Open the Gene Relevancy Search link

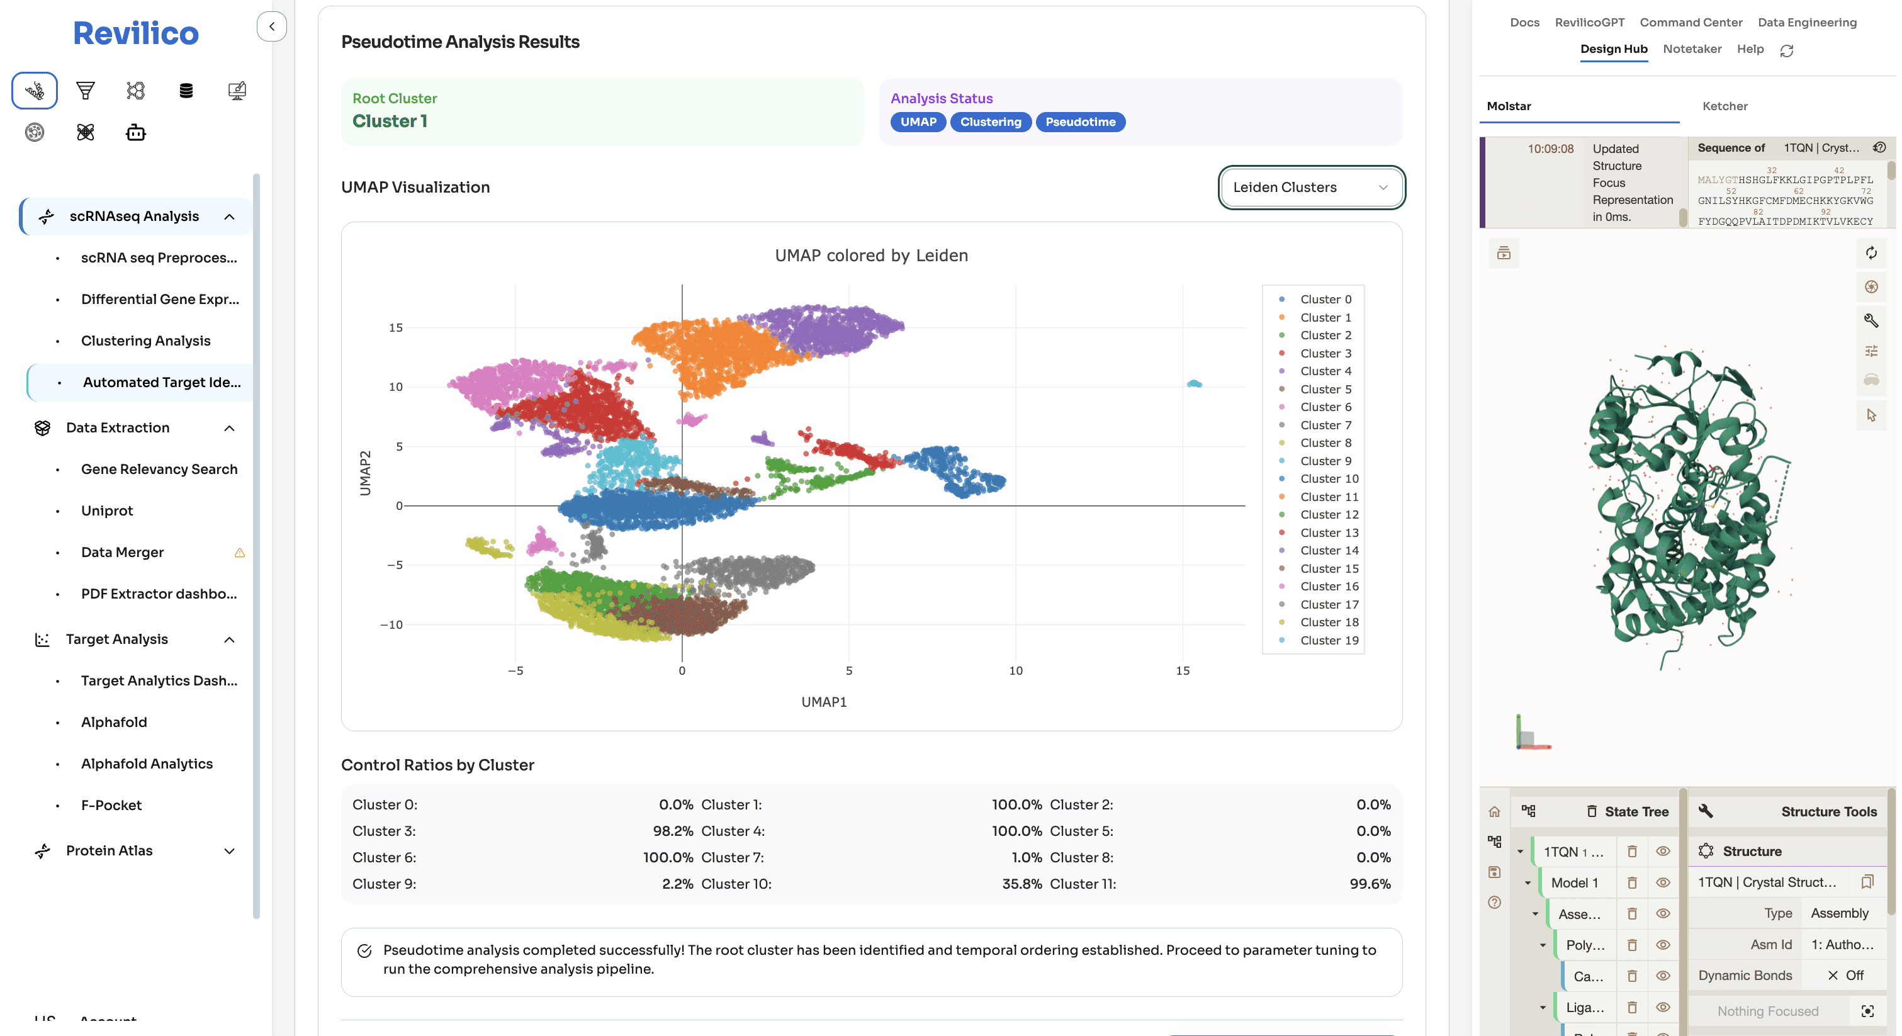(x=159, y=470)
